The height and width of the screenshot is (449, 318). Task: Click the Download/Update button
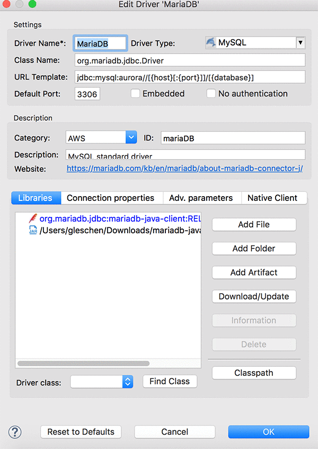pyautogui.click(x=254, y=296)
